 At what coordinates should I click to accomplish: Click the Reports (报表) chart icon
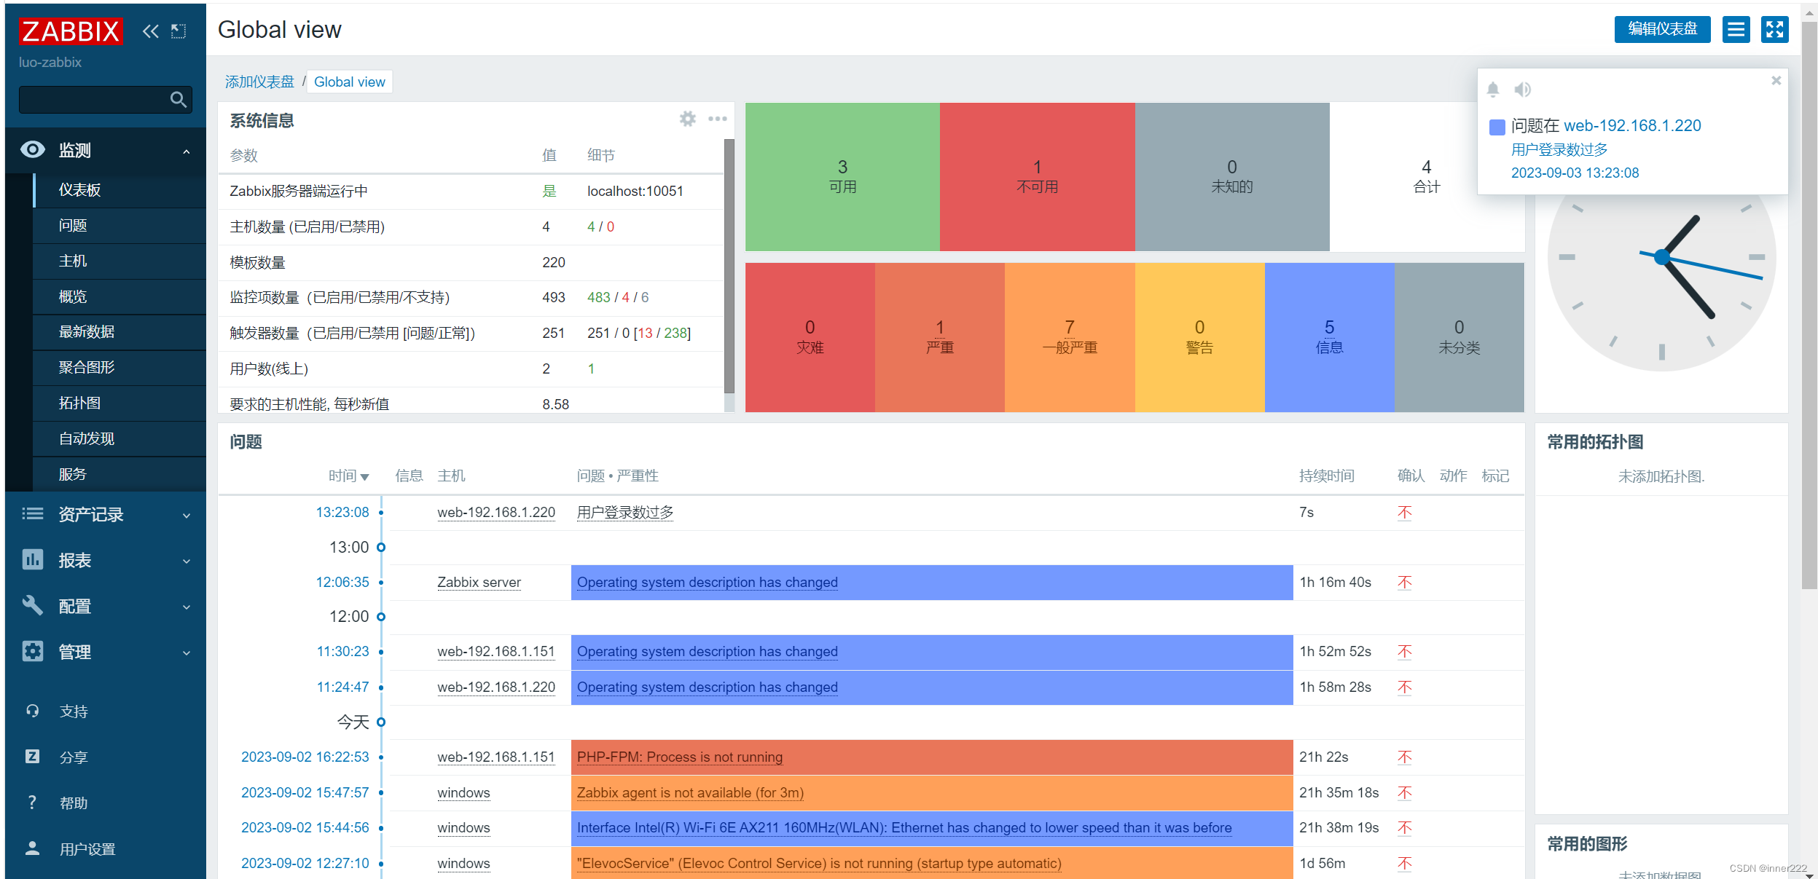[x=33, y=559]
